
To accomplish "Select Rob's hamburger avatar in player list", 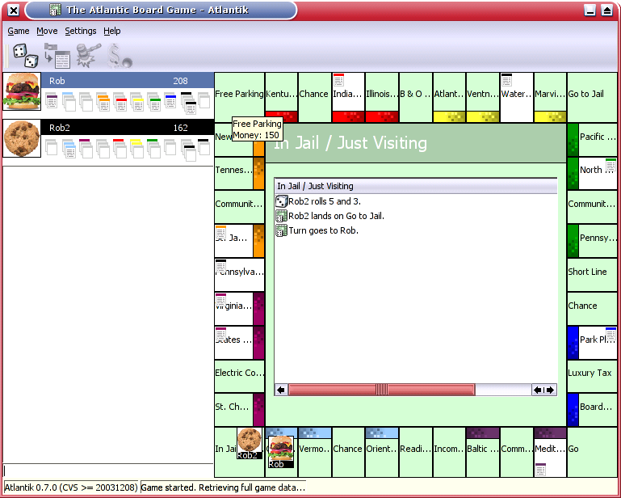I will click(x=22, y=91).
